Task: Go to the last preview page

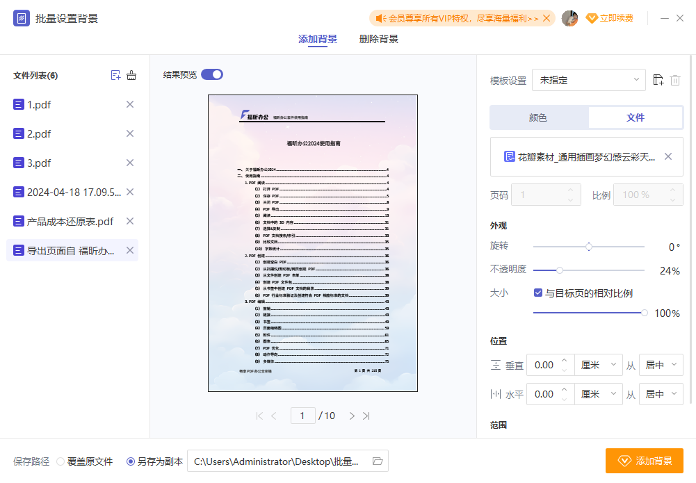Action: [366, 416]
